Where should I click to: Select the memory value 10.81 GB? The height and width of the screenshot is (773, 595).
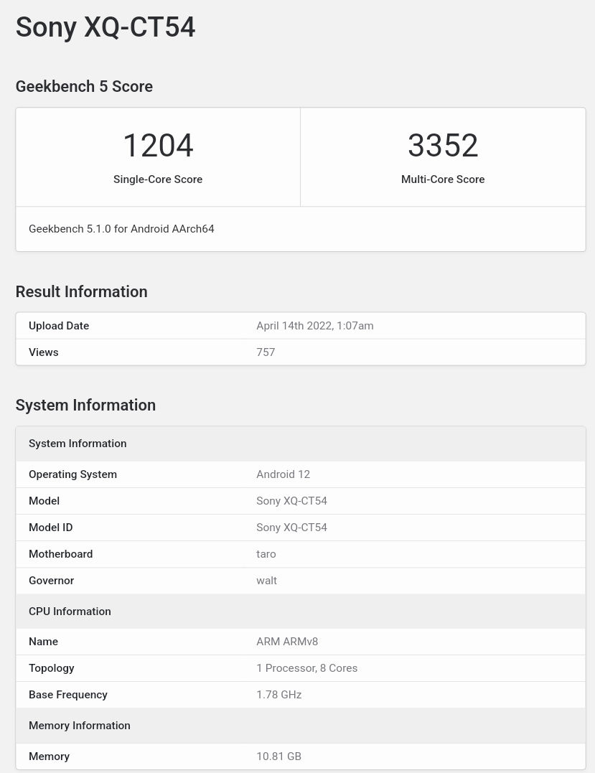[x=278, y=756]
